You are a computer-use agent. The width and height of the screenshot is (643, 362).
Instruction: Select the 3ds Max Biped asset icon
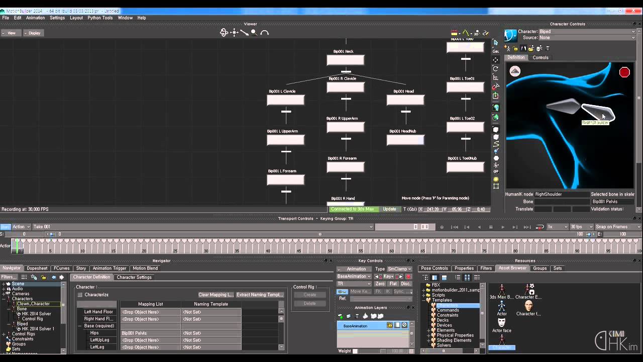tap(501, 292)
